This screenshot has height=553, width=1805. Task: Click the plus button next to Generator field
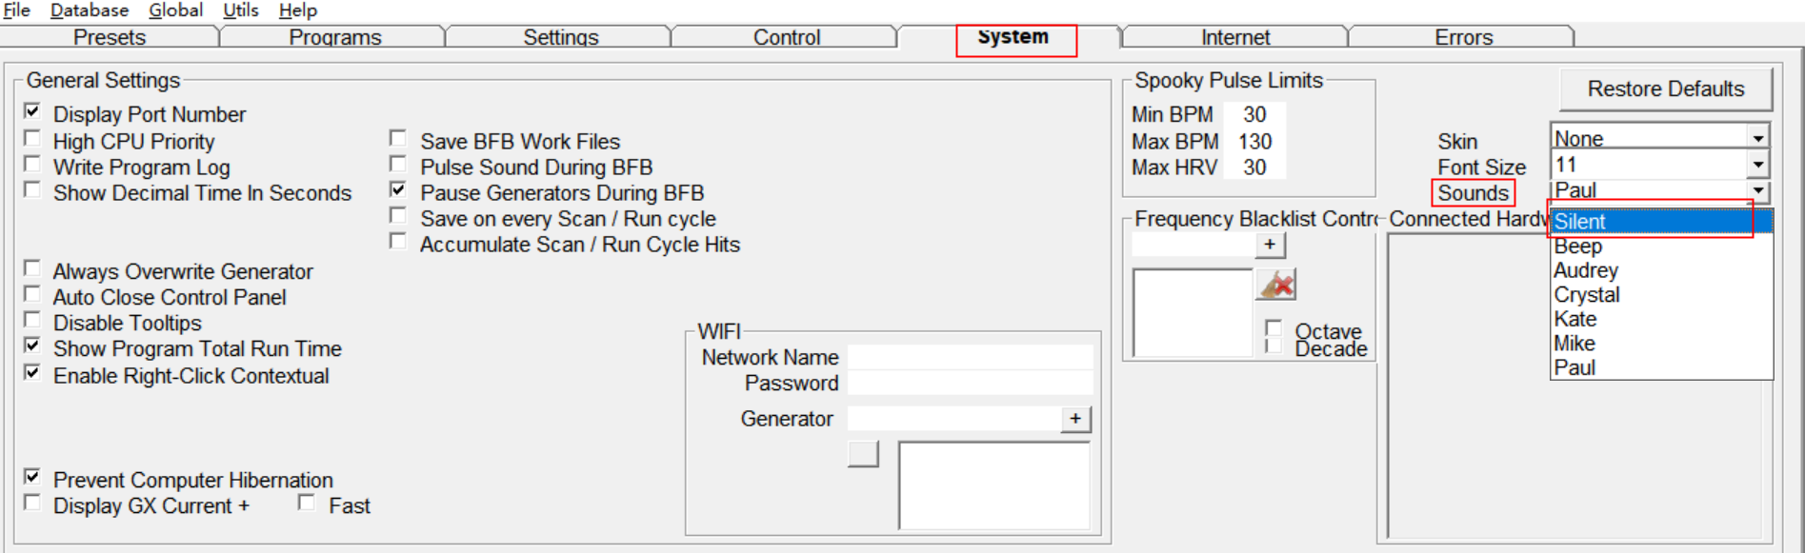1074,419
